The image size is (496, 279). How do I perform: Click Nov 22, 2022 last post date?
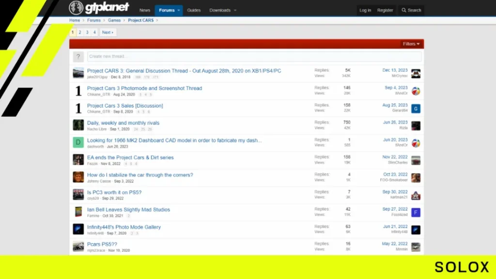[395, 157]
